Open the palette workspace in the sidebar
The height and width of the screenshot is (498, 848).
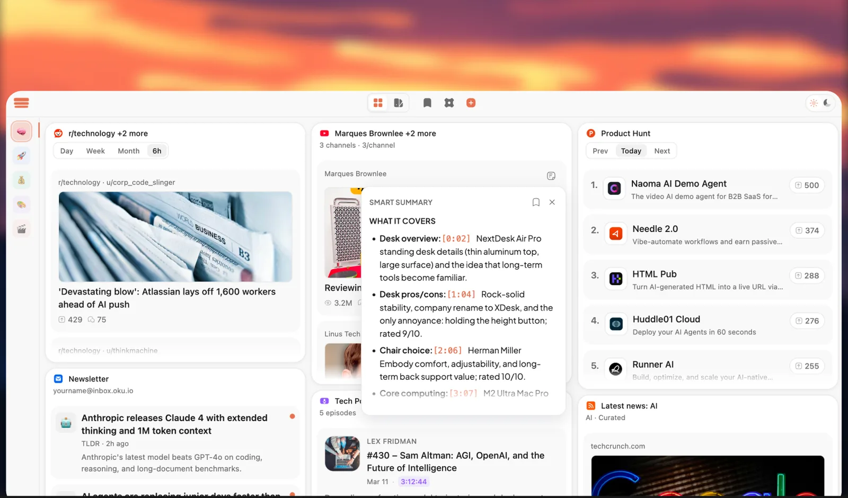(21, 204)
